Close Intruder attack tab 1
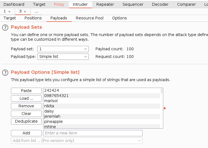This screenshot has height=148, width=208. (x=9, y=11)
